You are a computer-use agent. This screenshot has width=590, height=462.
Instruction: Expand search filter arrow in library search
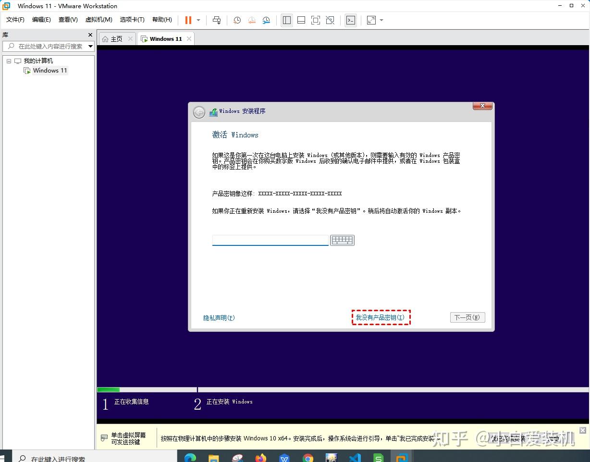point(91,47)
